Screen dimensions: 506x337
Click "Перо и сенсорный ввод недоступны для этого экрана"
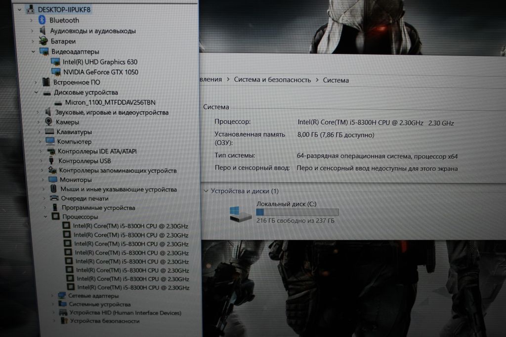click(x=377, y=168)
